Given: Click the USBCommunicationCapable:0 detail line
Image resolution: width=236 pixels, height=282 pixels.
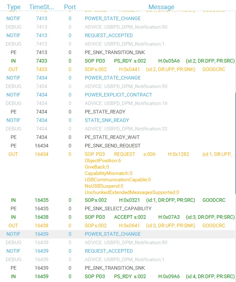Looking at the screenshot, I should pos(118,180).
